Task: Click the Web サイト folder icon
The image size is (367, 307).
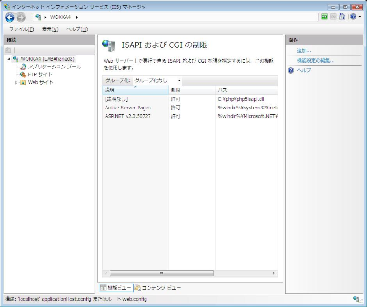Action: (22, 82)
